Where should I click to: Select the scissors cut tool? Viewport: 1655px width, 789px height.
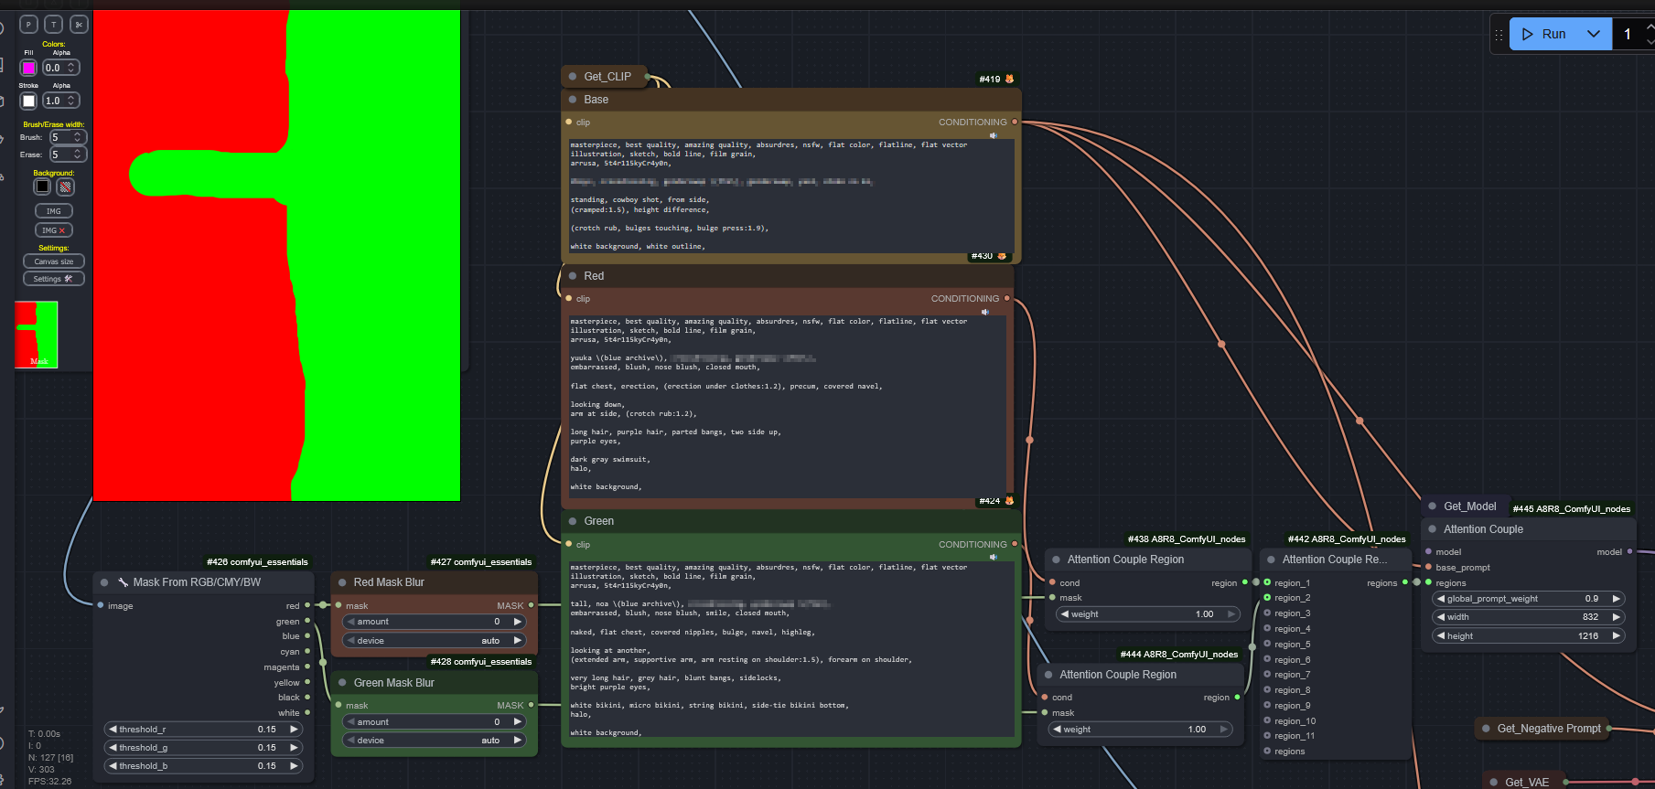point(79,25)
